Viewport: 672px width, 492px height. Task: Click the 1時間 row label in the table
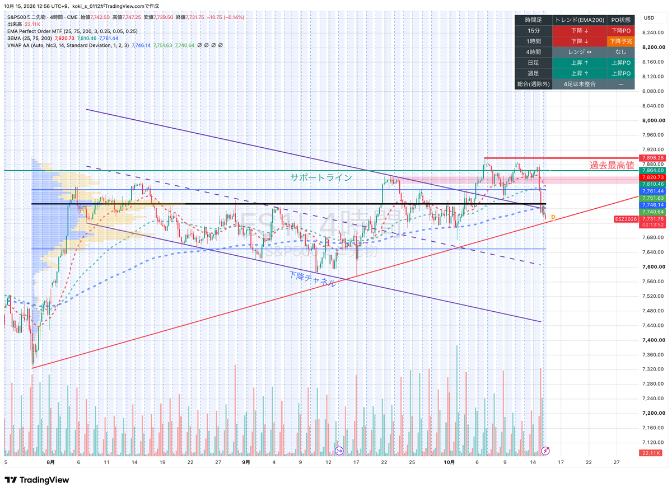[x=533, y=41]
